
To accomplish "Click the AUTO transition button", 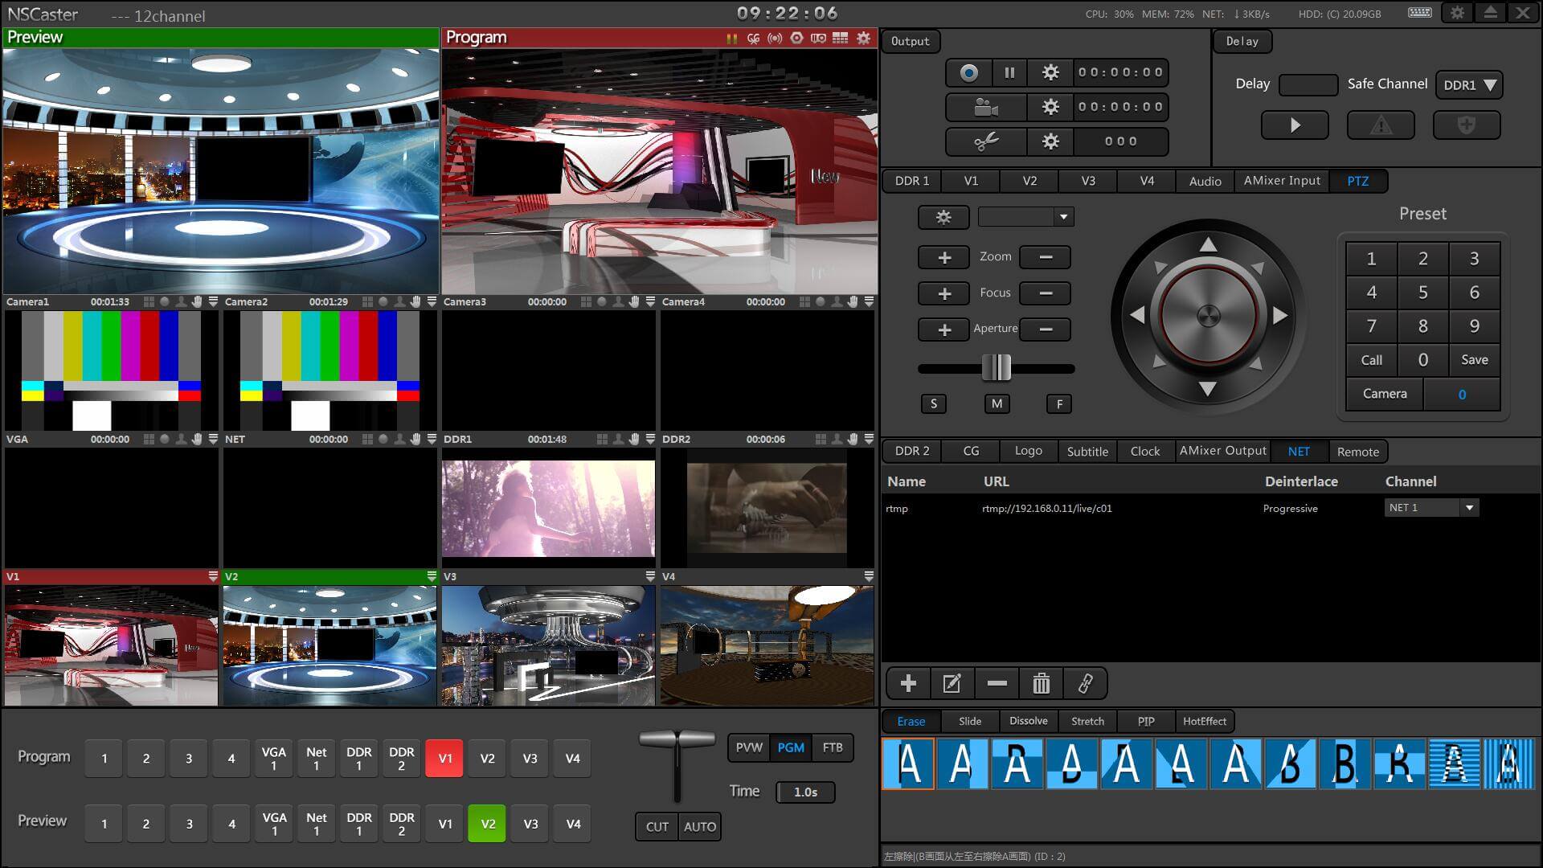I will 698,825.
